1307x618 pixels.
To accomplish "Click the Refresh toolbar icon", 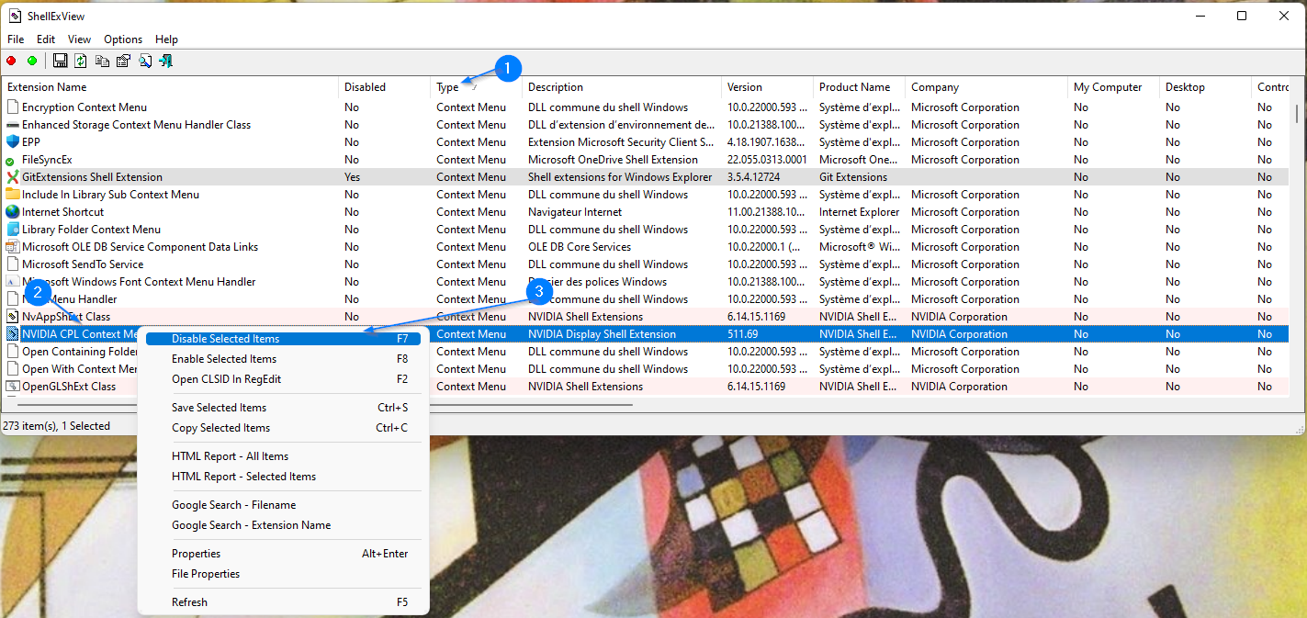I will click(81, 61).
